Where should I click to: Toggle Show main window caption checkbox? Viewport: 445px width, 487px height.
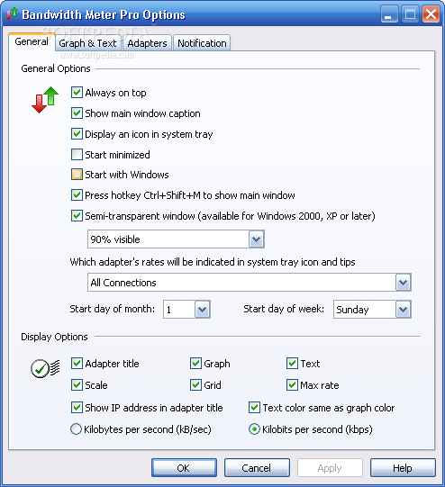coord(77,113)
